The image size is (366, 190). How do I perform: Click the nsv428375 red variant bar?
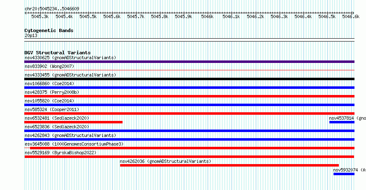(189, 96)
